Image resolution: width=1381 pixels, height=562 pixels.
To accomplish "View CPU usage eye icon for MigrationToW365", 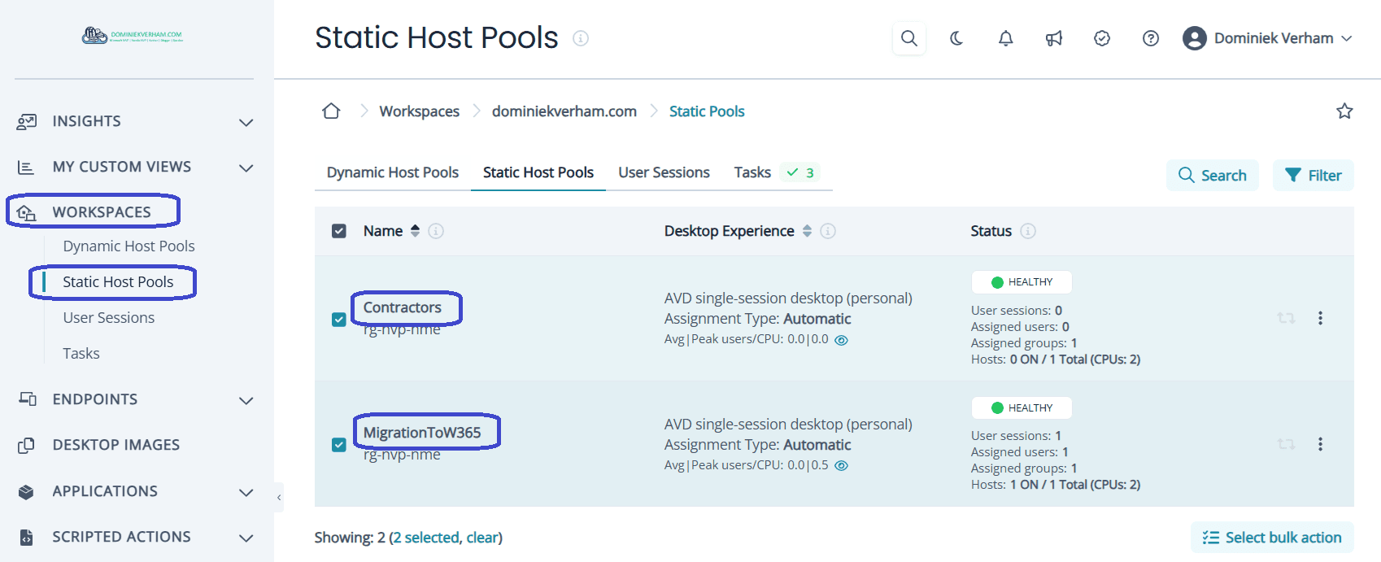I will [842, 466].
